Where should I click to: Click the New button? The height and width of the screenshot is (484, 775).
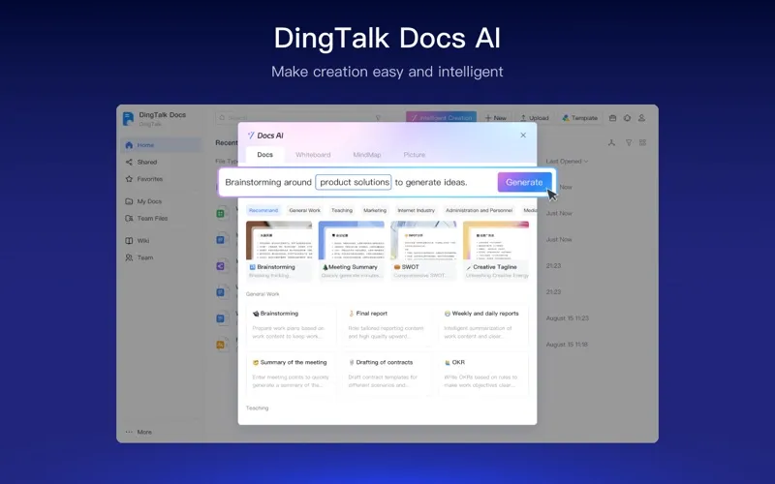(x=496, y=118)
